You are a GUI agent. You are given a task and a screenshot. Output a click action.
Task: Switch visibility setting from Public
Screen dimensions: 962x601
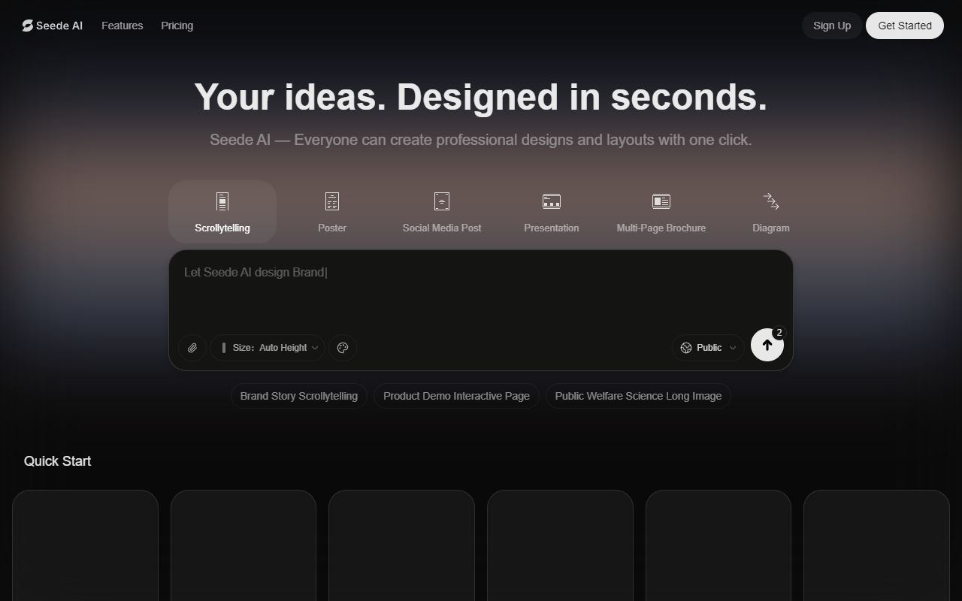click(707, 347)
